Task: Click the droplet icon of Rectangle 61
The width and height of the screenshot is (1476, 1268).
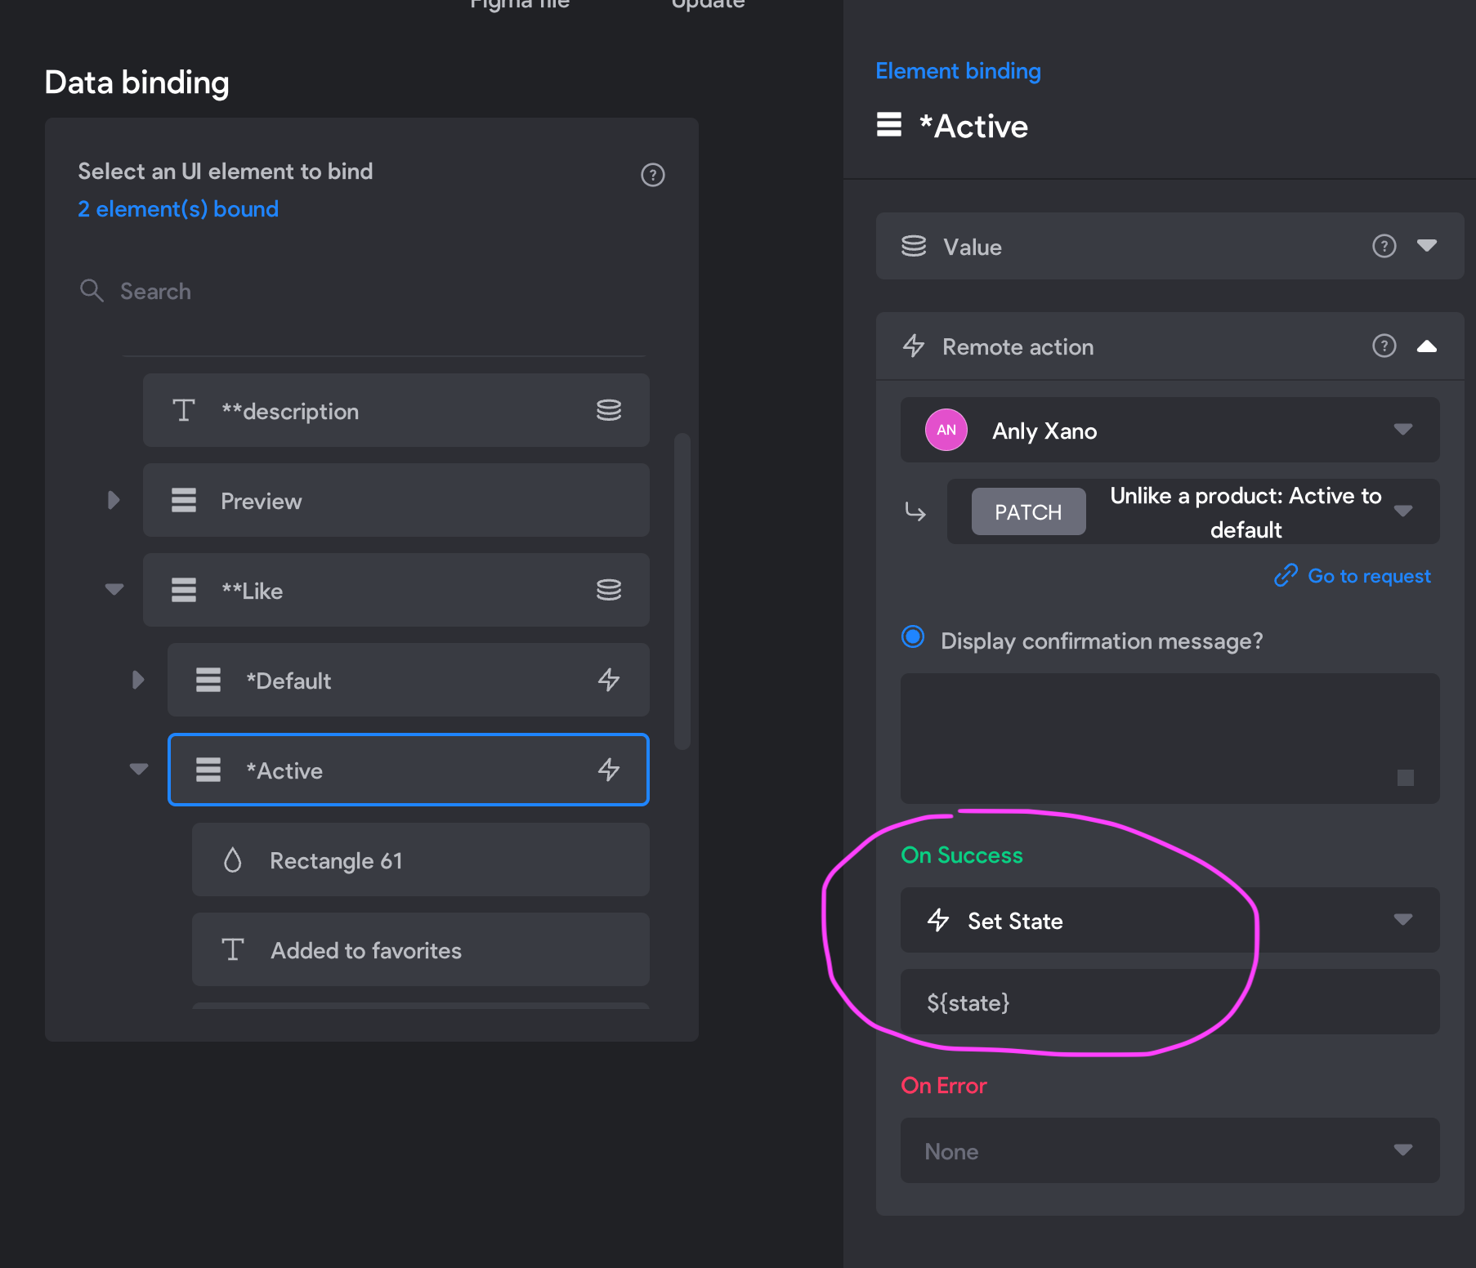Action: point(233,859)
